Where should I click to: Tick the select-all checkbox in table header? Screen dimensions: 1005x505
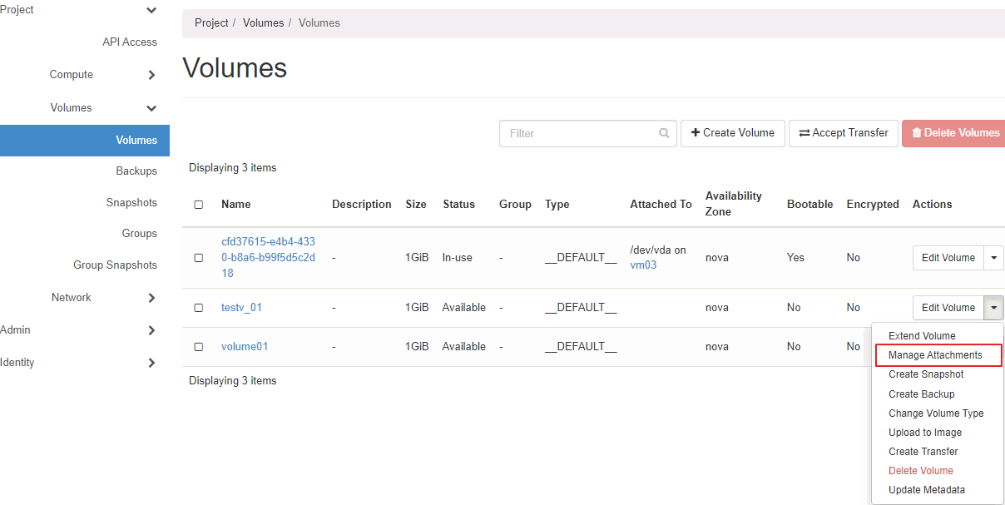[x=198, y=205]
